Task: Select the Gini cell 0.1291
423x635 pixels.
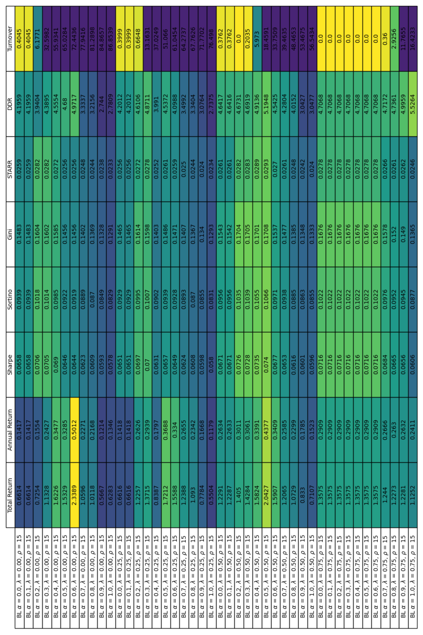Action: 111,234
